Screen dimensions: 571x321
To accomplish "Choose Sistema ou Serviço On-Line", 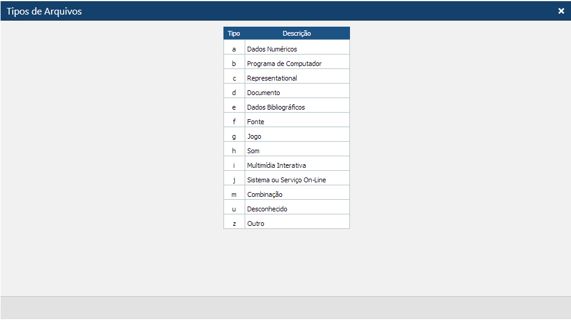I will pyautogui.click(x=286, y=180).
